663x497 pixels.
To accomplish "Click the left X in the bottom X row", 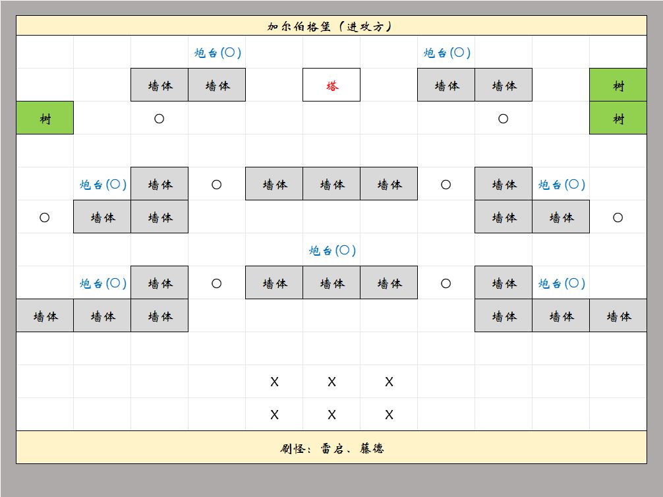I will click(x=274, y=415).
